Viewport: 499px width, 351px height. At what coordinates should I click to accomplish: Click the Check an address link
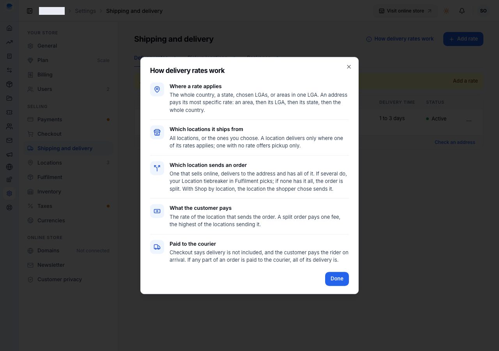(x=455, y=142)
